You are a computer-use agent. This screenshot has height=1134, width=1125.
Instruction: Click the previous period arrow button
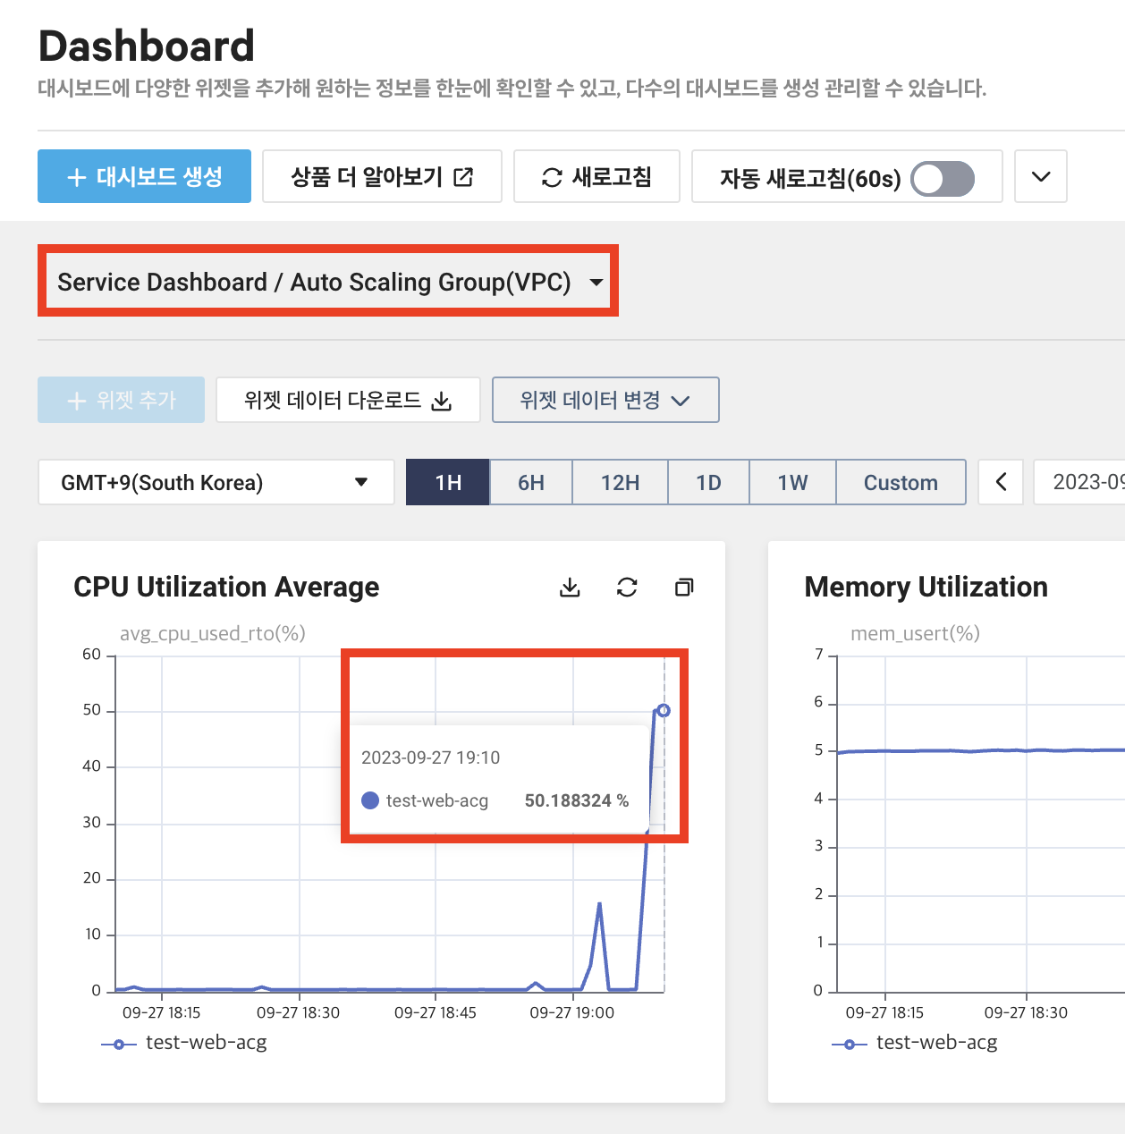(1001, 482)
